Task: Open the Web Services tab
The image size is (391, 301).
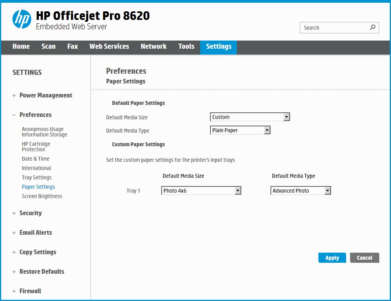Action: [x=109, y=46]
